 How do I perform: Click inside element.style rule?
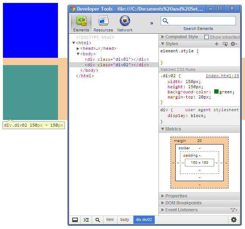click(199, 57)
